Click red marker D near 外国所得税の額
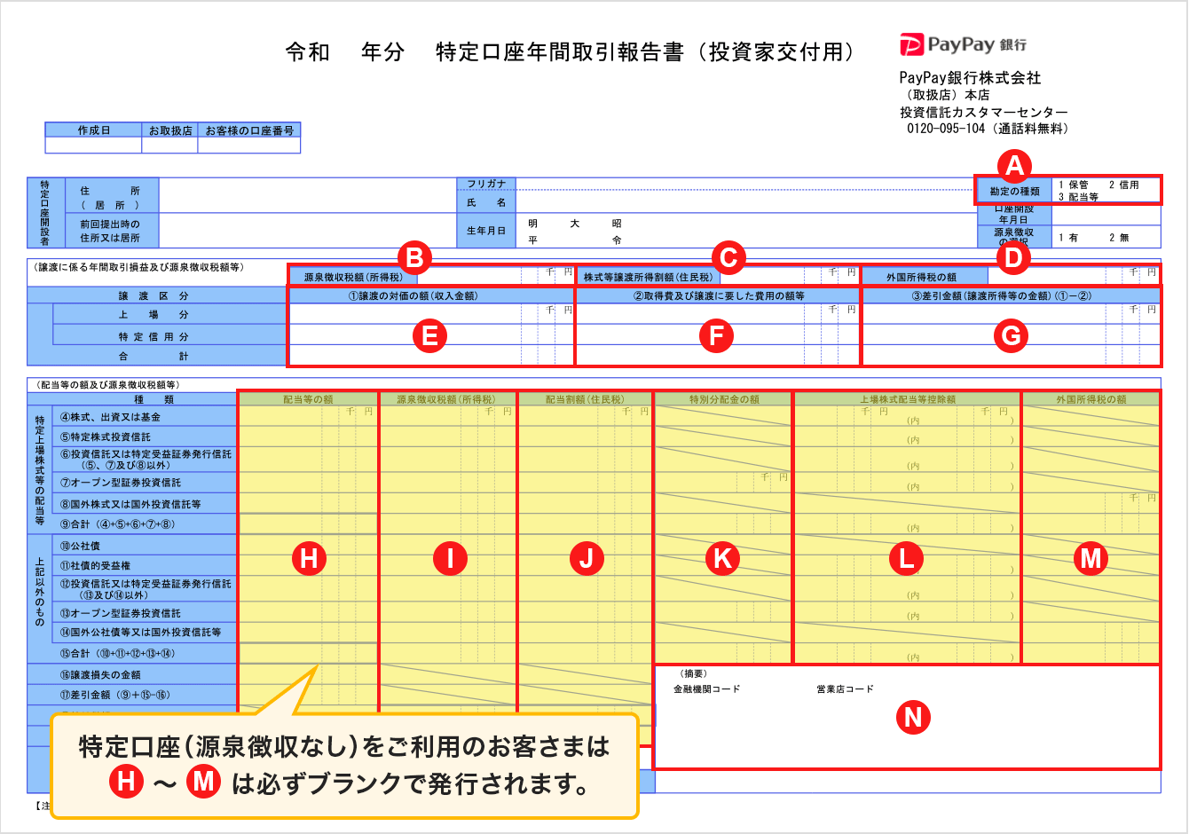This screenshot has width=1189, height=834. [x=1012, y=258]
